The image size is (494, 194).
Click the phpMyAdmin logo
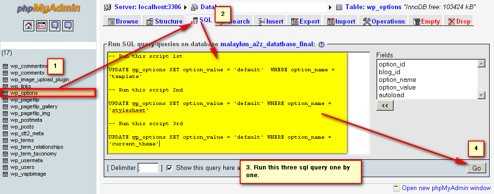[48, 8]
